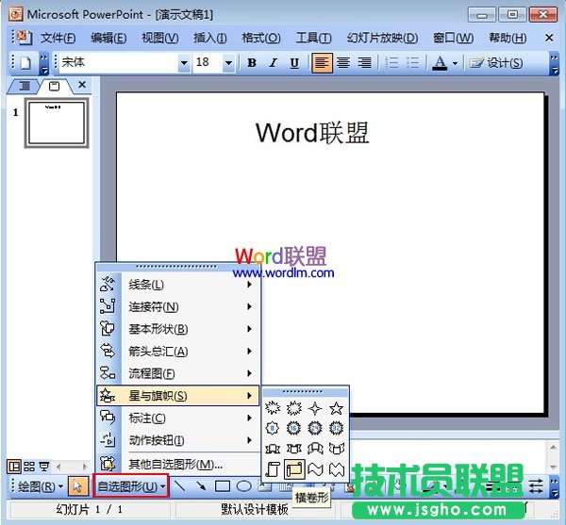Highlight 星与旗帜(S) menu entry
The width and height of the screenshot is (566, 525).
(178, 396)
